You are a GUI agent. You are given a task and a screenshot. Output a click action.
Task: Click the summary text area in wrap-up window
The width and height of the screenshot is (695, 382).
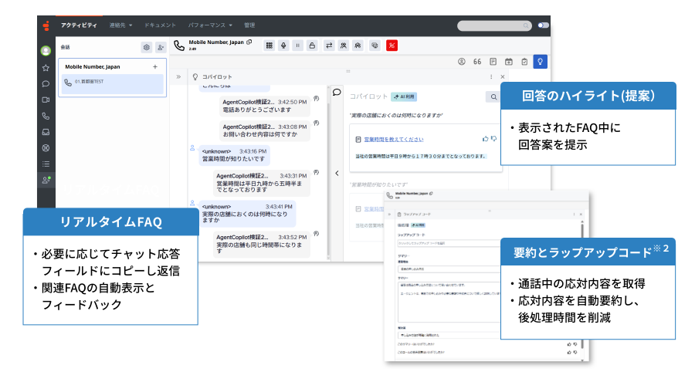click(x=449, y=302)
